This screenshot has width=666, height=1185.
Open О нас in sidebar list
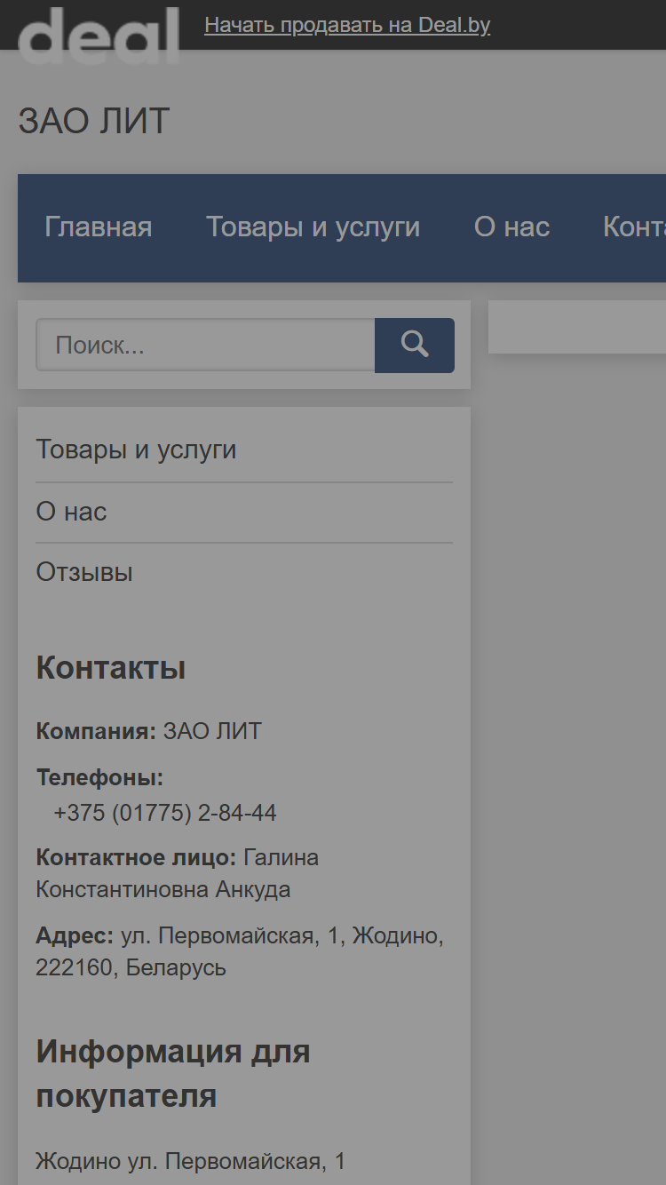pos(71,512)
